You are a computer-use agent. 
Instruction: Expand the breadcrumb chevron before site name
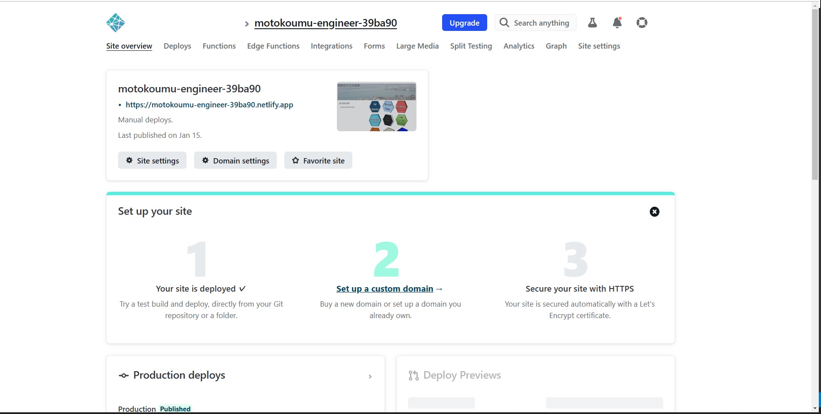pyautogui.click(x=247, y=24)
